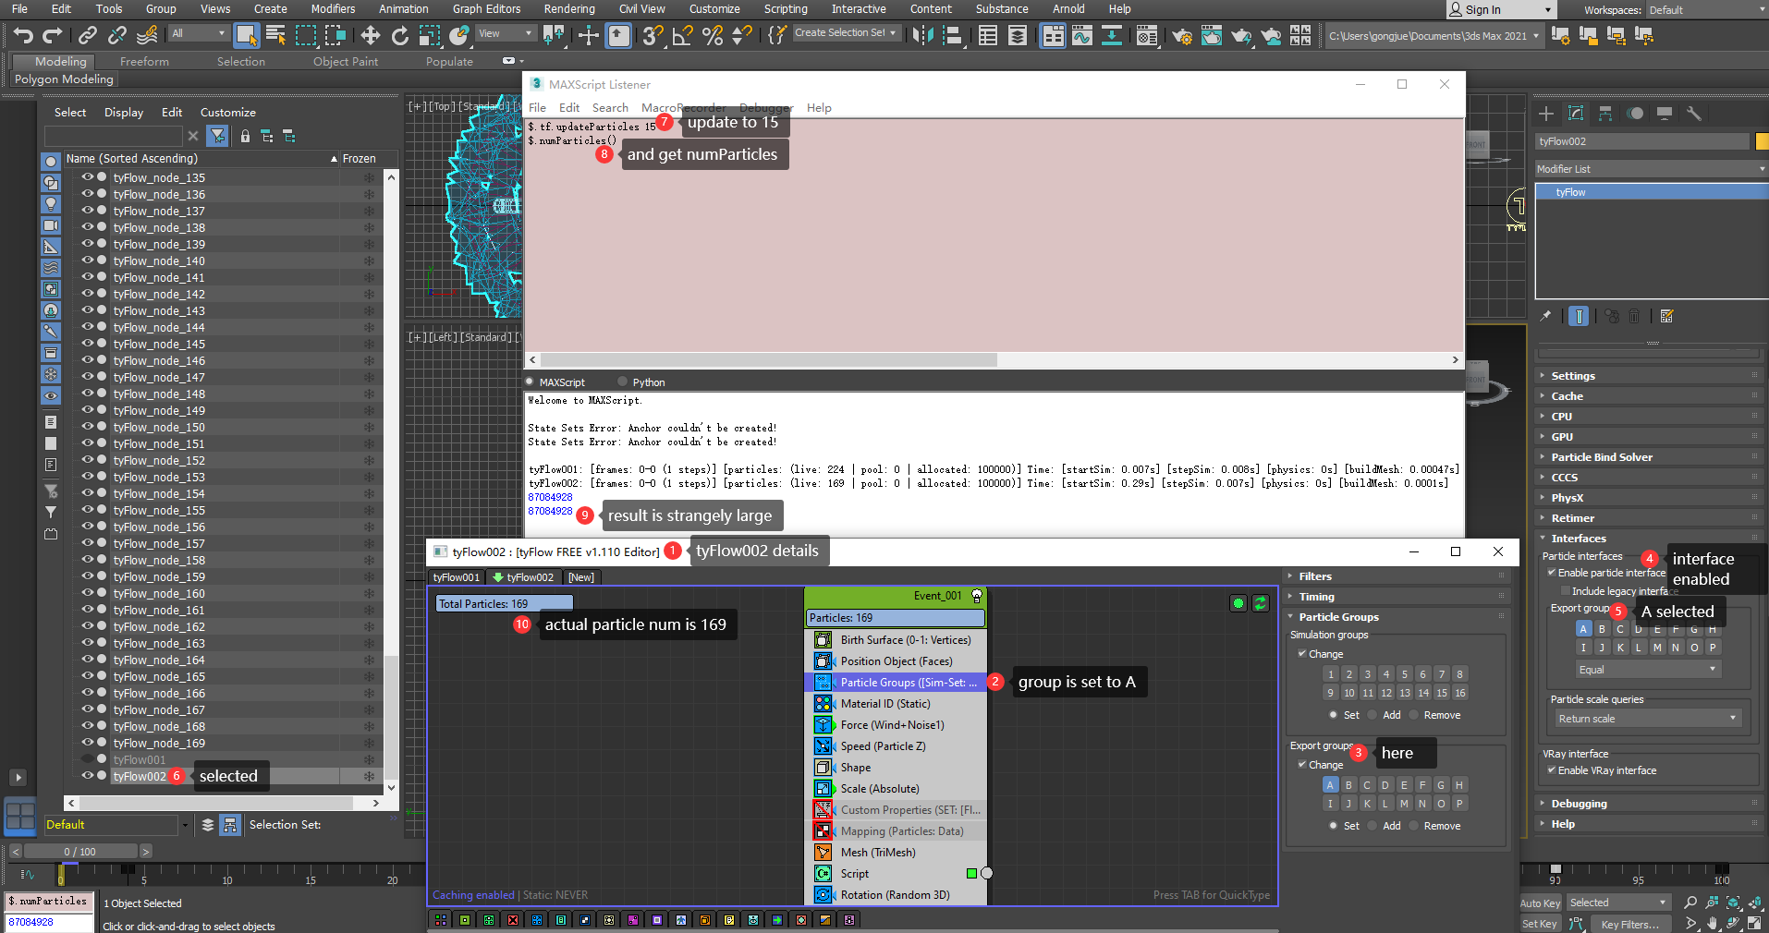Toggle the Angle Snap icon
This screenshot has width=1769, height=933.
click(x=682, y=35)
